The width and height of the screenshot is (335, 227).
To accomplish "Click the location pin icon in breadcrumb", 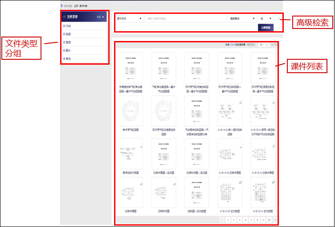I will 62,6.
